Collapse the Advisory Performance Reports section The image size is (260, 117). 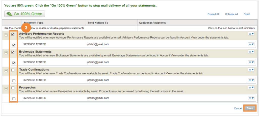[x=6, y=35]
